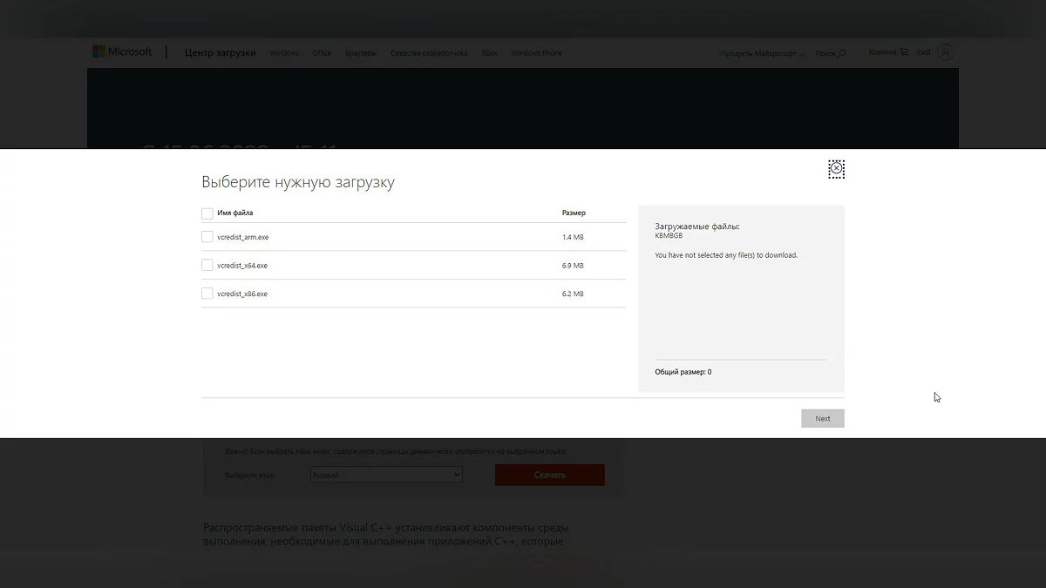
Task: Check the vcredist_x86.exe checkbox
Action: (207, 294)
